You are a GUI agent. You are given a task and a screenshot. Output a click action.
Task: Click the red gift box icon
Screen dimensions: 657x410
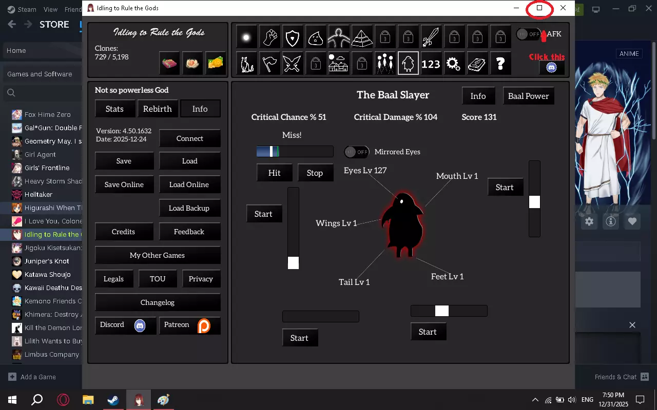169,63
